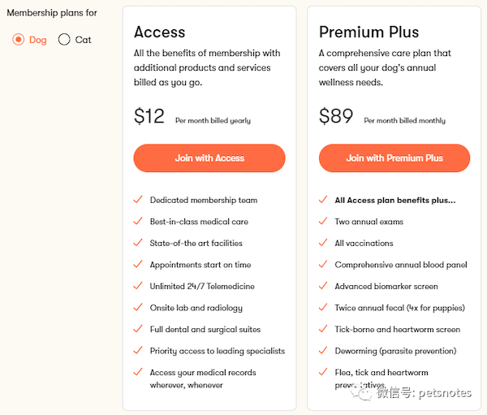Click checkmark beside All vaccinations

(323, 242)
